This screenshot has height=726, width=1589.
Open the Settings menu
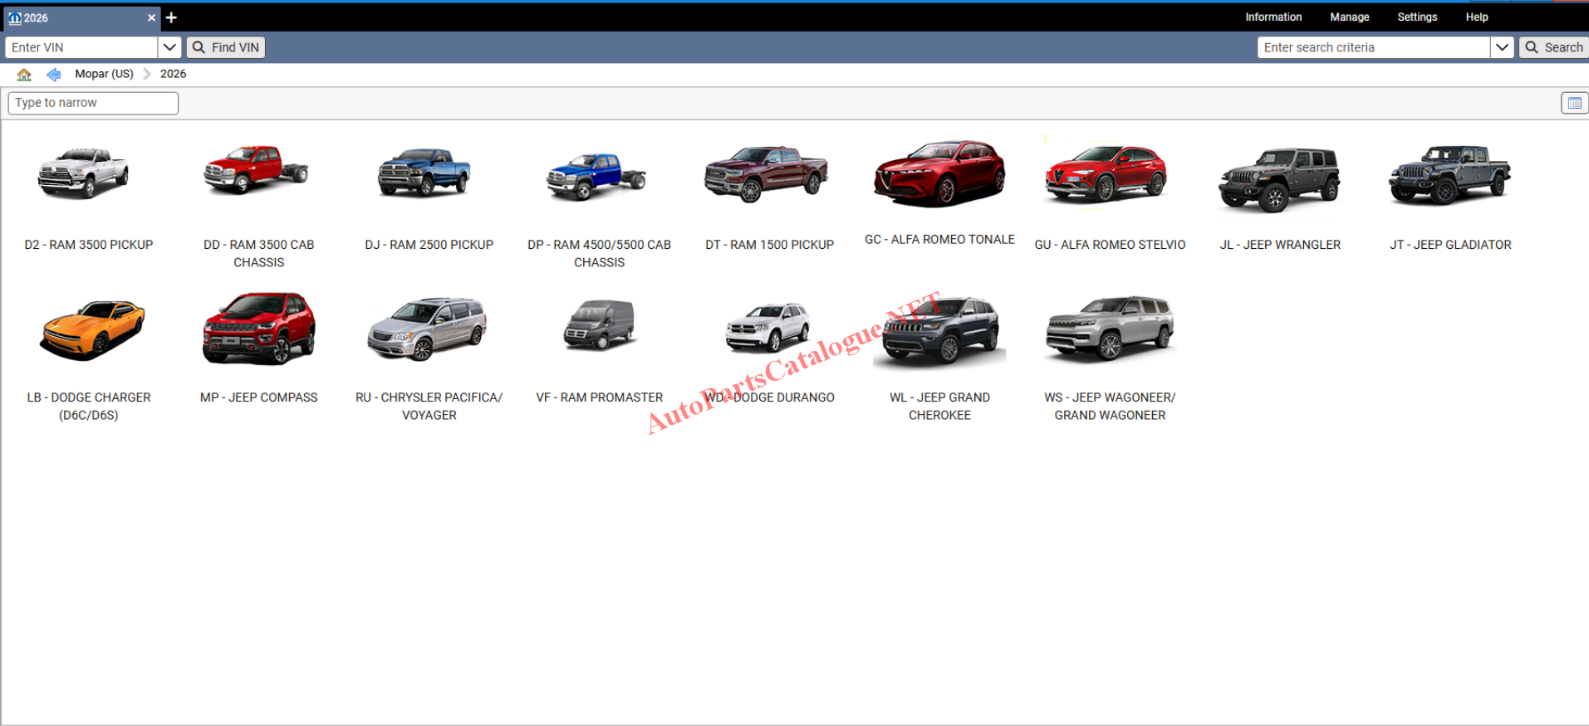click(x=1416, y=17)
